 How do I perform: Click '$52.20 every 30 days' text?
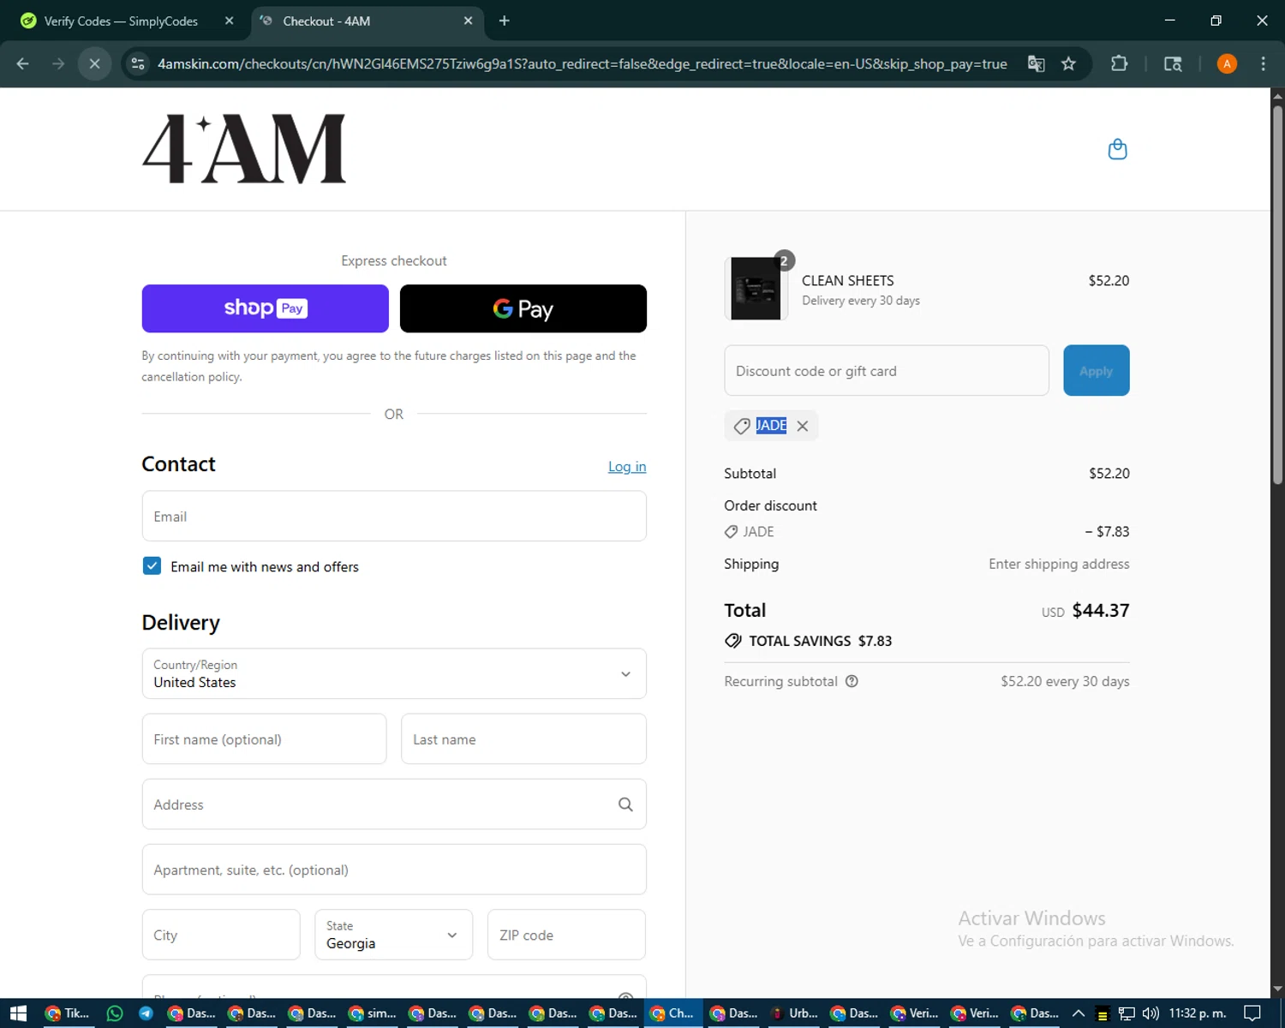point(1065,681)
